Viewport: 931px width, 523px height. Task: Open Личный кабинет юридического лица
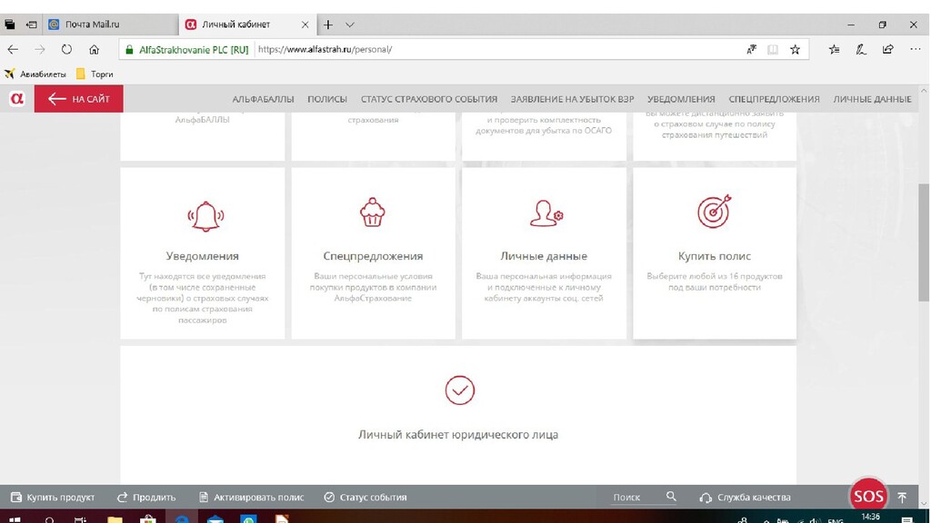[x=458, y=435]
